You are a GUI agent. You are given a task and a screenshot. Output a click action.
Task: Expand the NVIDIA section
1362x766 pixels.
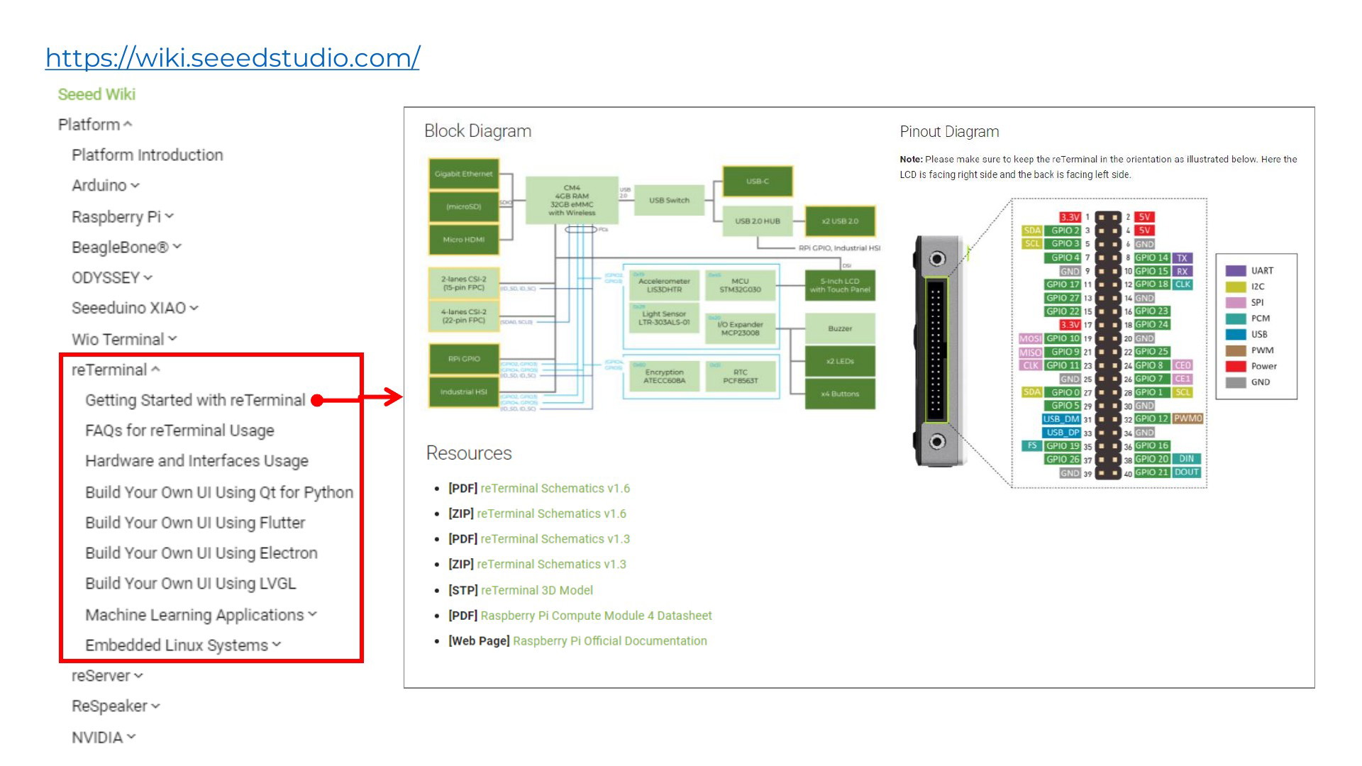tap(104, 738)
